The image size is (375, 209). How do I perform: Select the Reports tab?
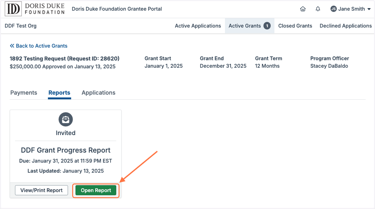(x=59, y=93)
